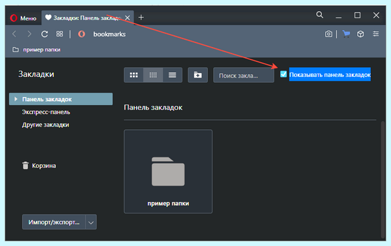This screenshot has width=391, height=246.
Task: Open the Opera Меню button
Action: [x=23, y=18]
